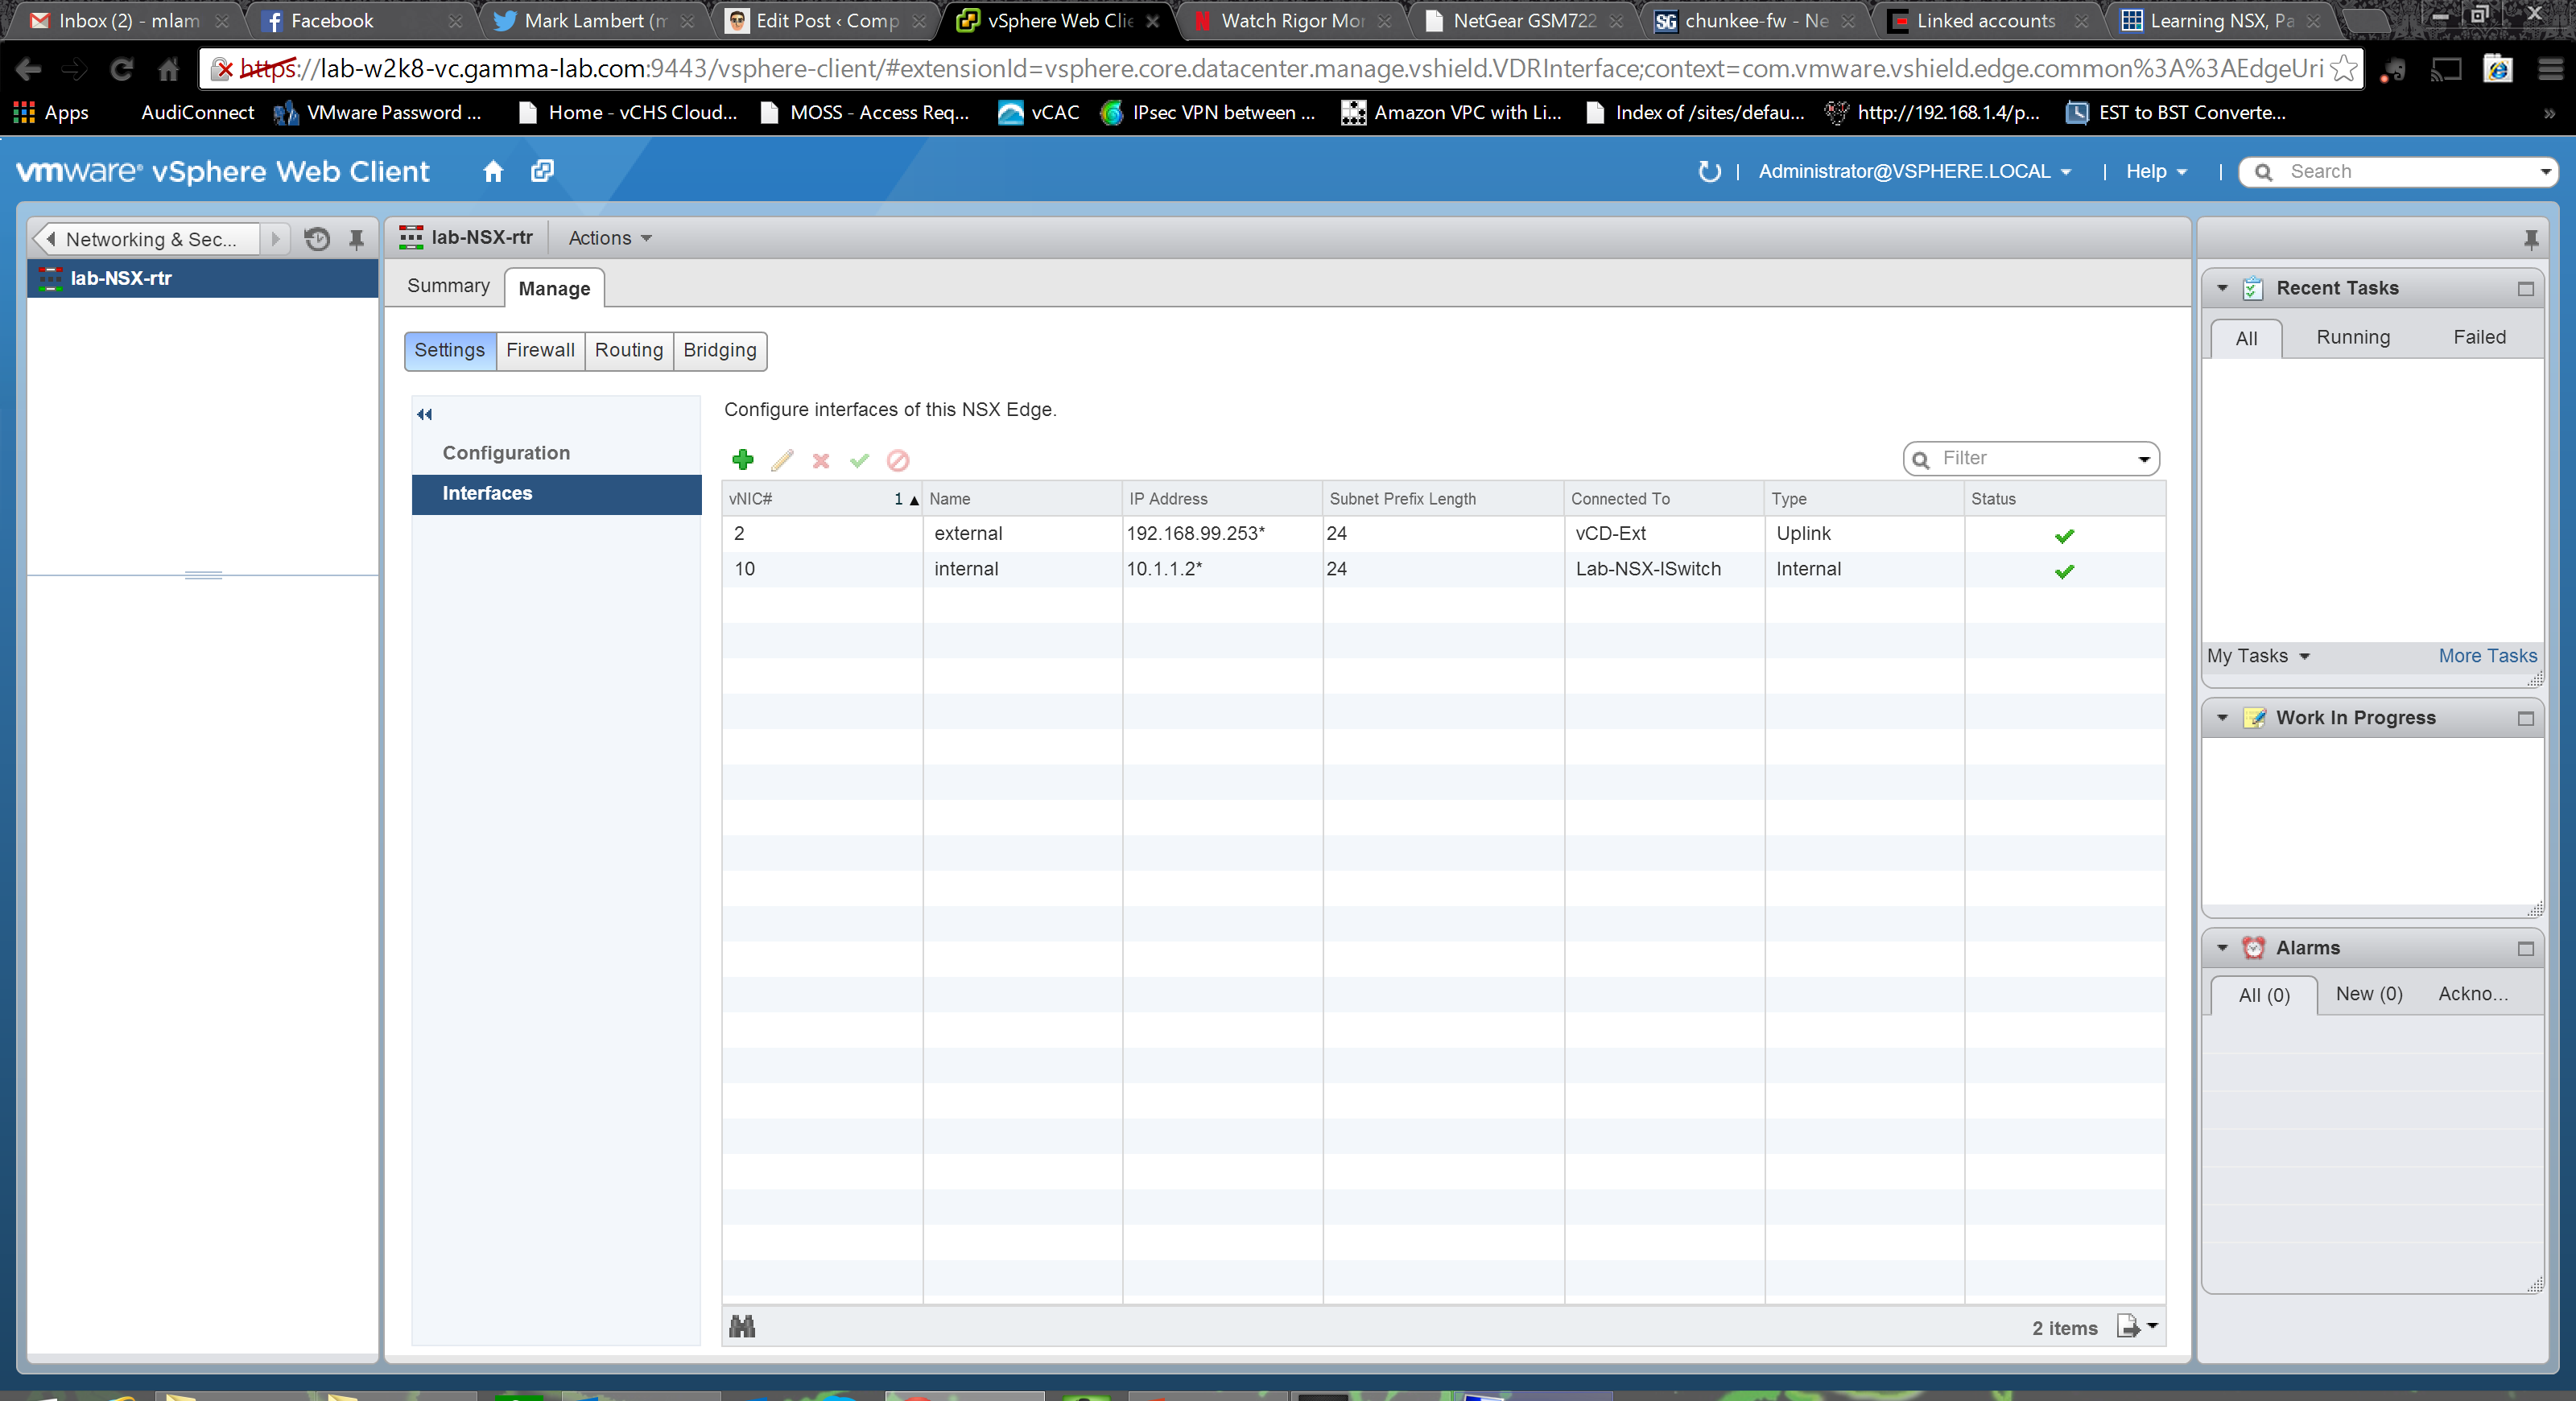Click the pencil edit interface icon

point(782,459)
